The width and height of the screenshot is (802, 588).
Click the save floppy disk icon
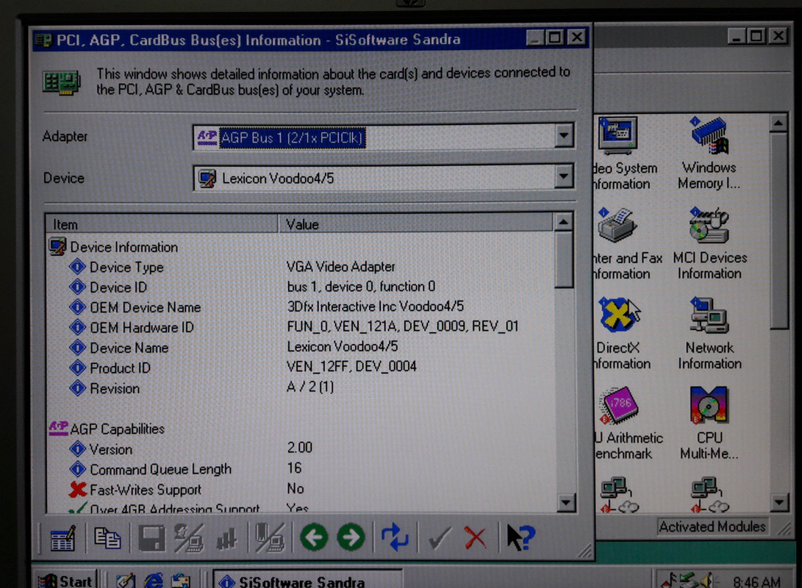point(151,538)
